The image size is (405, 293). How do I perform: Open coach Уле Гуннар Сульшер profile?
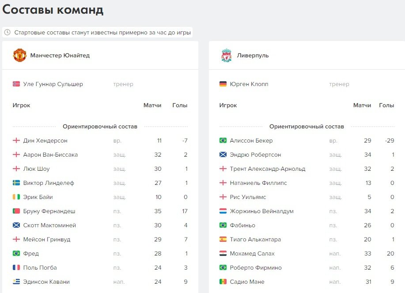(x=53, y=84)
